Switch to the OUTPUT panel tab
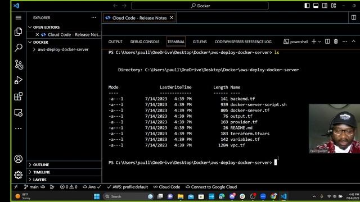This screenshot has height=202, width=360. click(115, 42)
